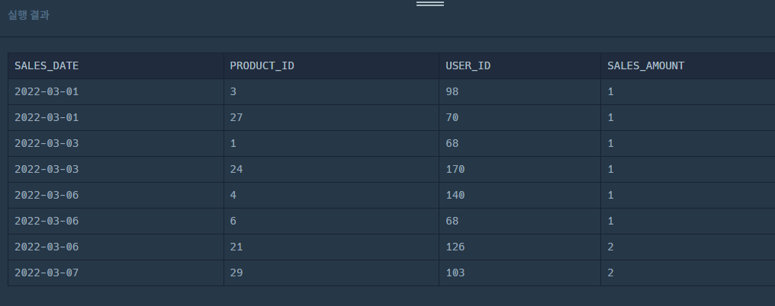The height and width of the screenshot is (306, 775).
Task: Click the first 2022-03-01 date cell
Action: [x=116, y=92]
